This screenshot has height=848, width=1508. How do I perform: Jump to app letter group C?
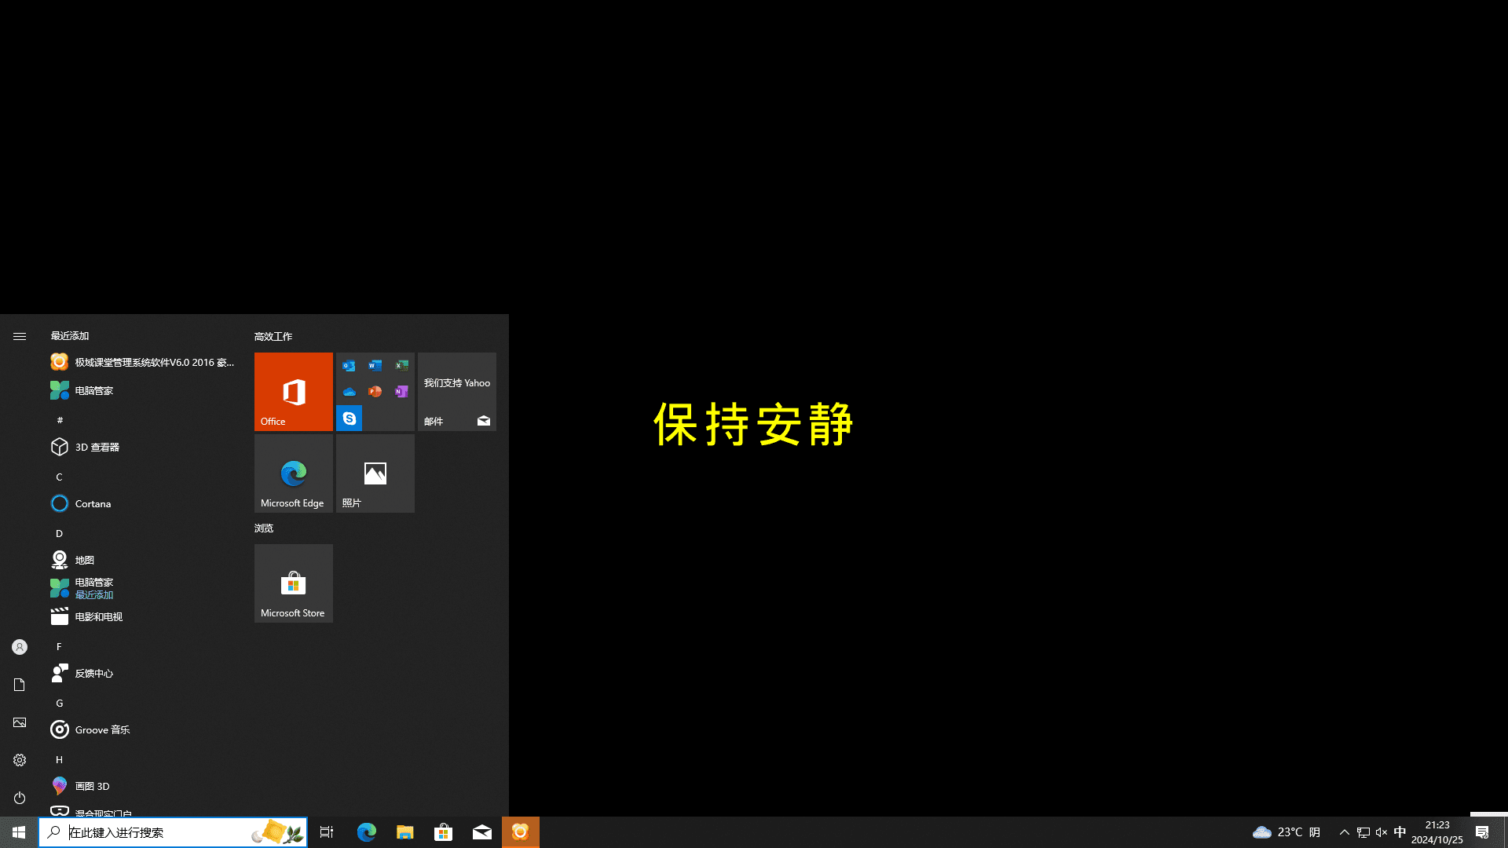(59, 477)
